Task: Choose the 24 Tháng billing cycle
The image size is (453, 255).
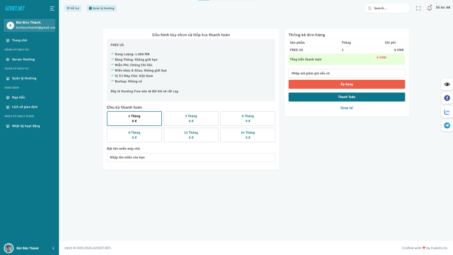Action: click(247, 135)
